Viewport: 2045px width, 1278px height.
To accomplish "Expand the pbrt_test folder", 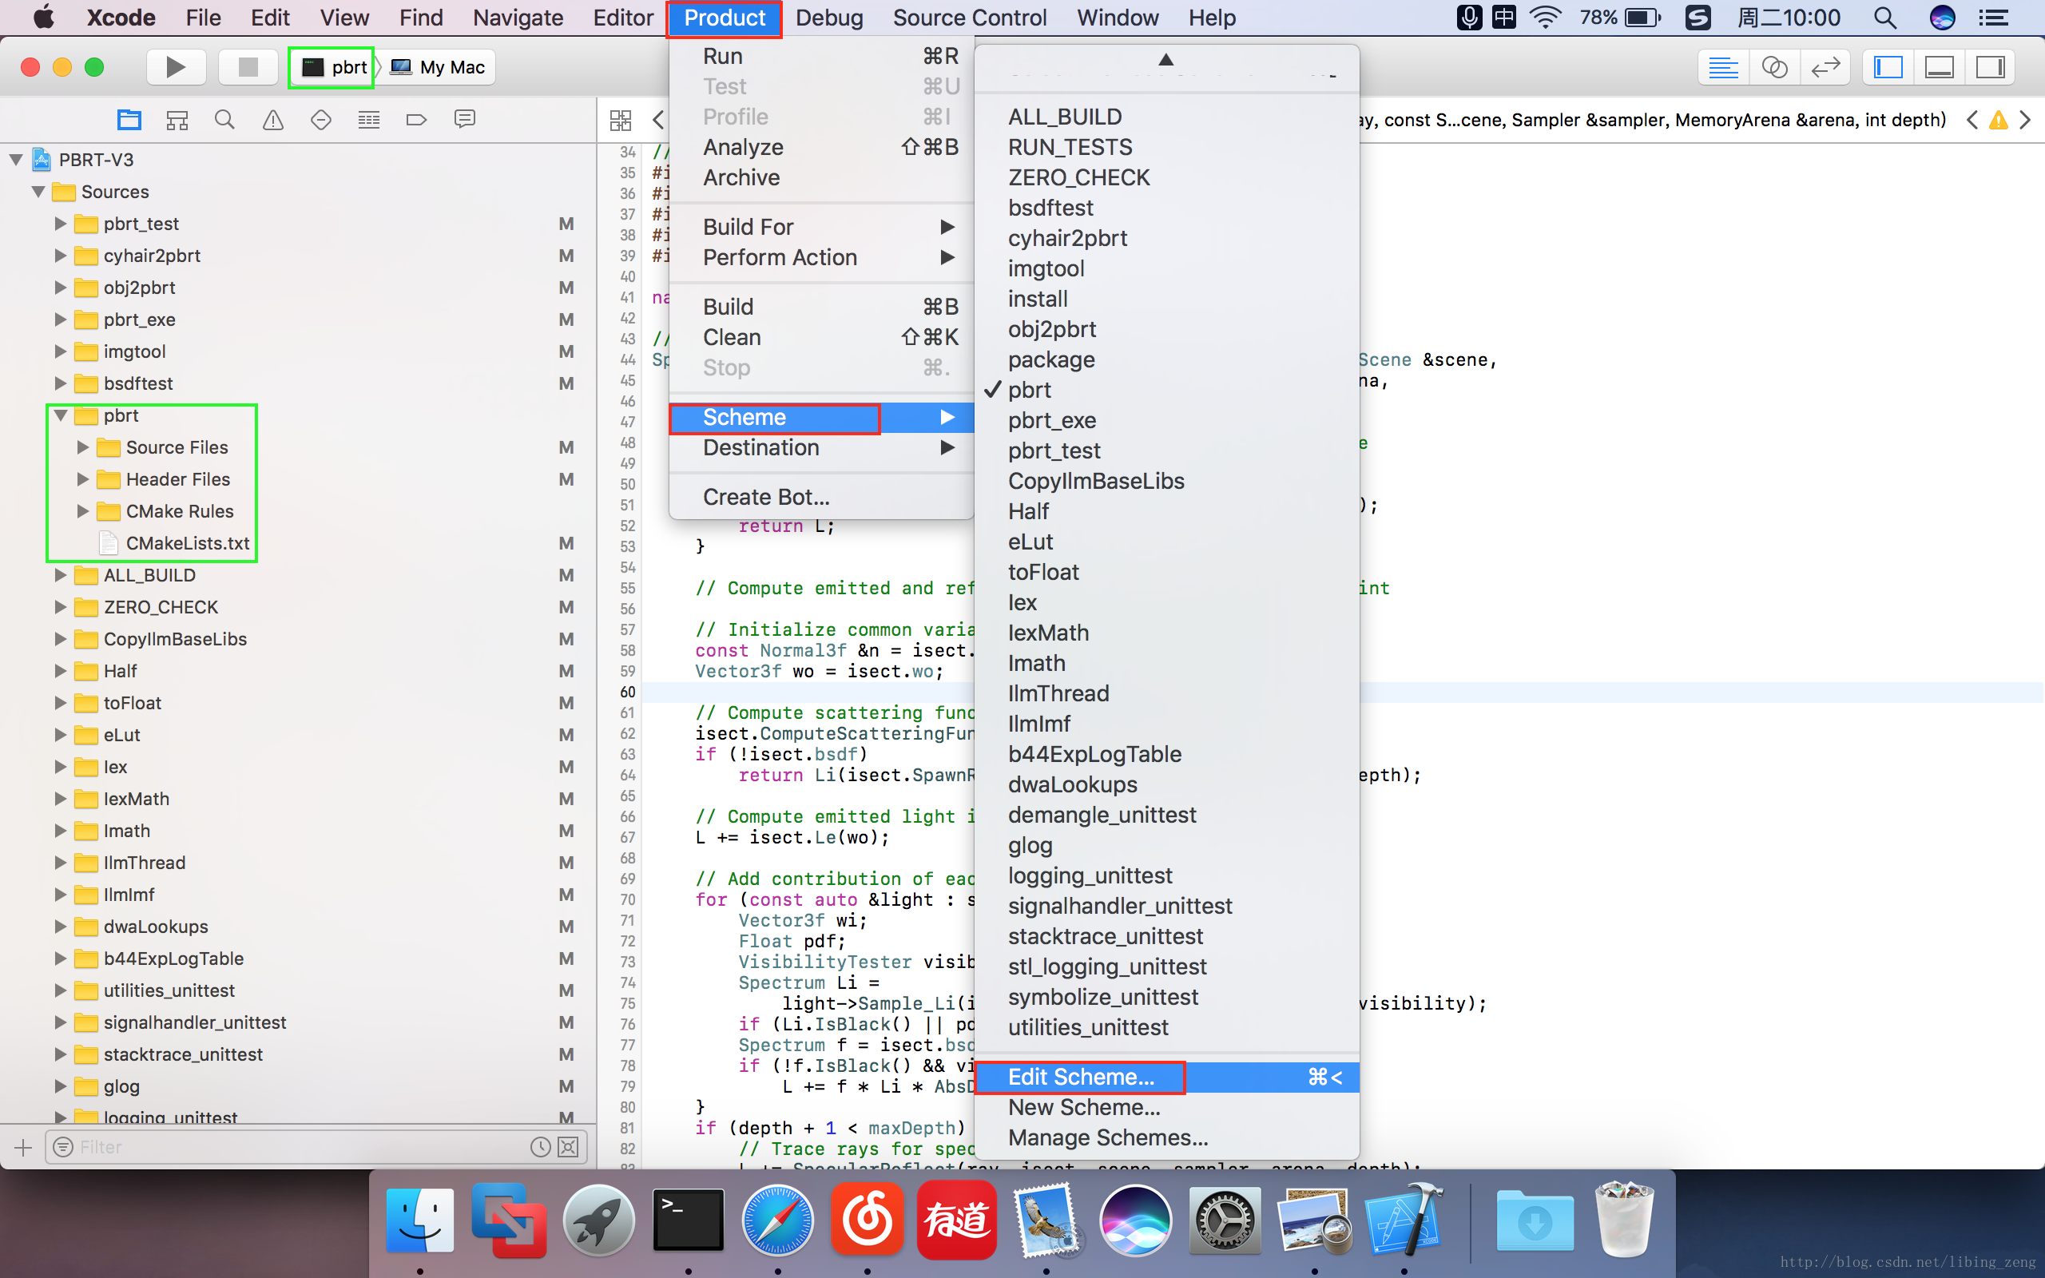I will tap(60, 224).
